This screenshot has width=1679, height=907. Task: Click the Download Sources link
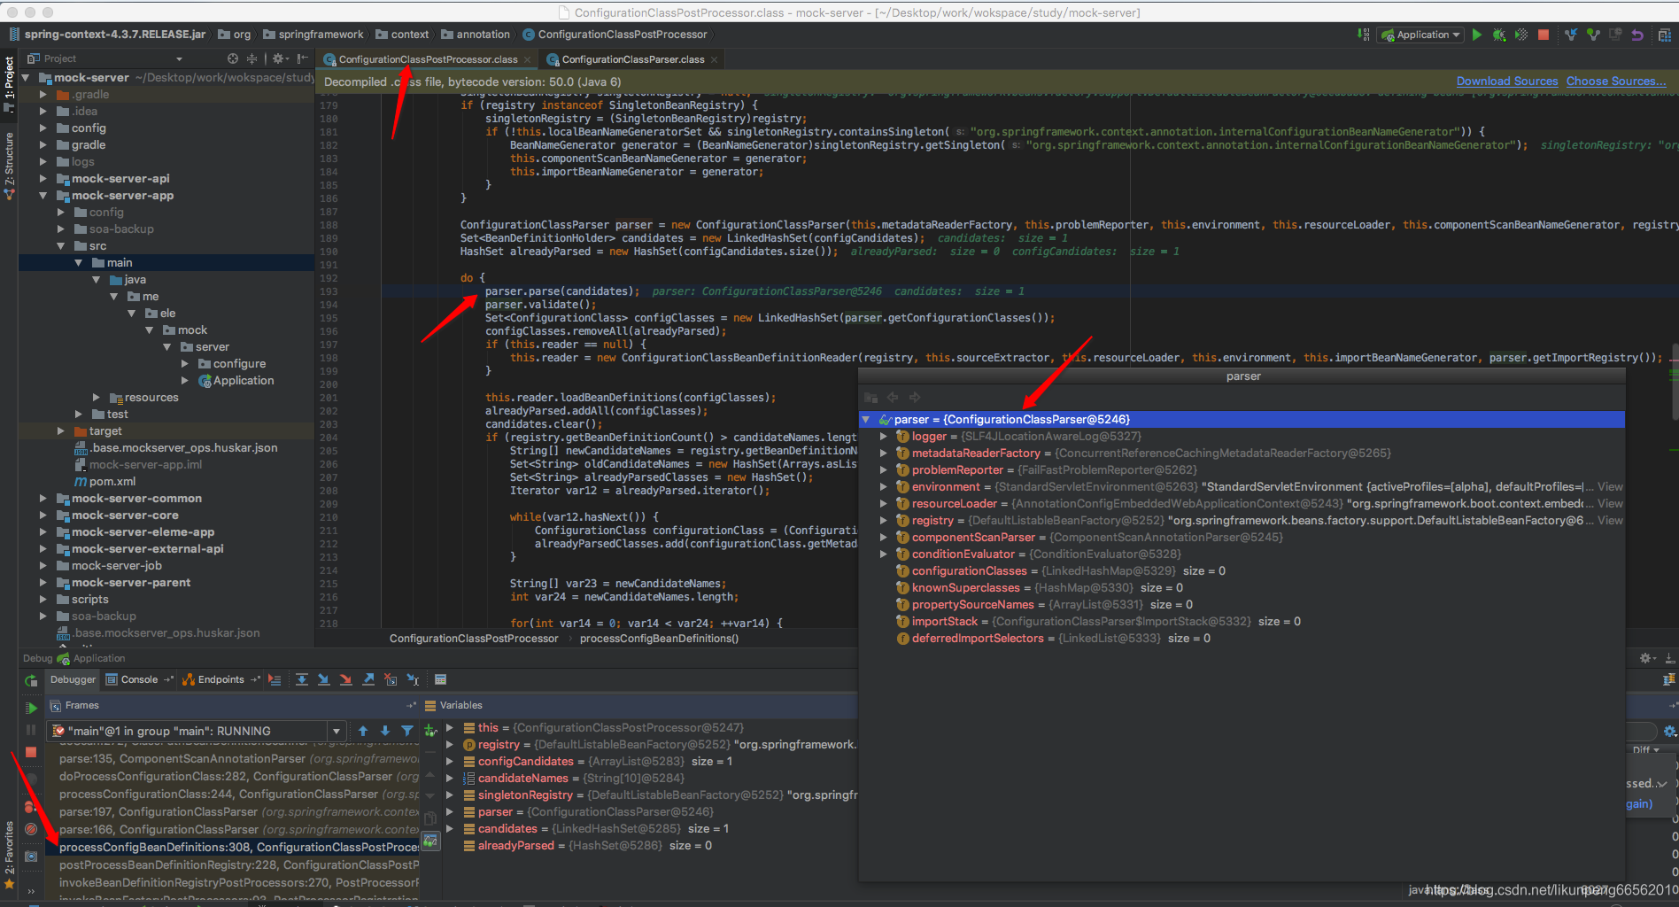coord(1506,81)
